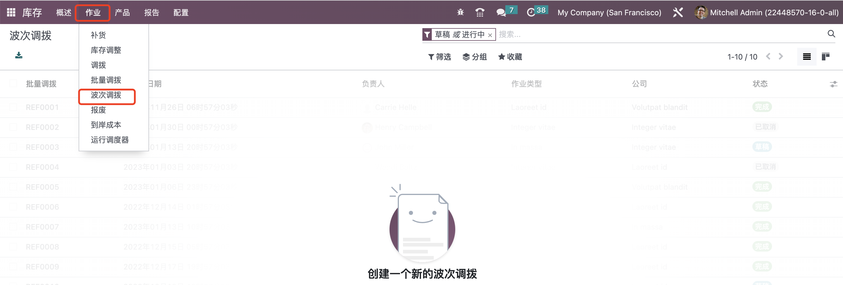Viewport: 843px width, 285px height.
Task: Go to next page of records
Action: (781, 57)
